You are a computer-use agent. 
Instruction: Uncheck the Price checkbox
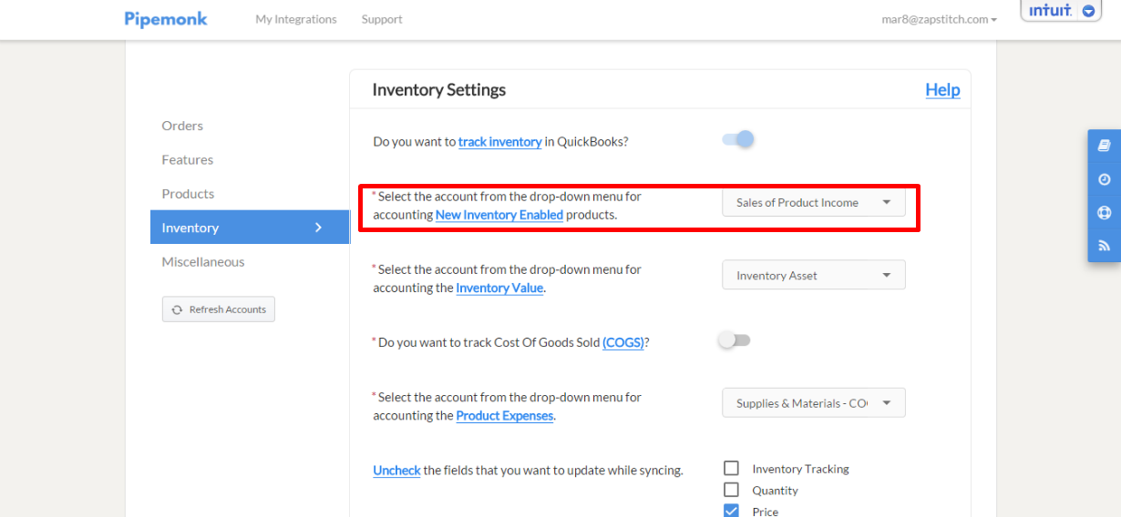(731, 511)
